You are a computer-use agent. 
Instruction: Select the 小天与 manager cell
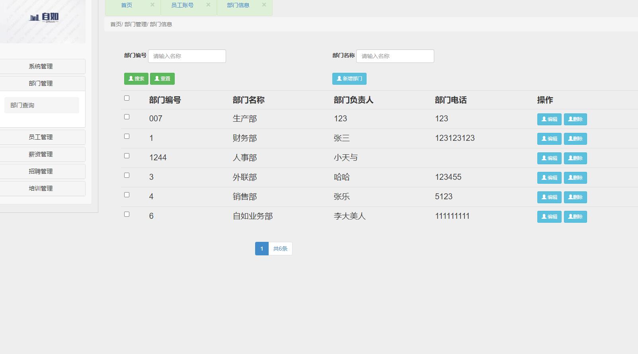[x=346, y=158]
